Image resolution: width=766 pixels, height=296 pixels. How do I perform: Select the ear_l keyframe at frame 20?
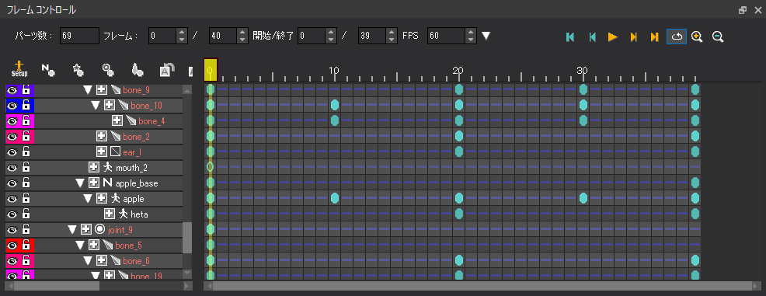click(x=458, y=151)
